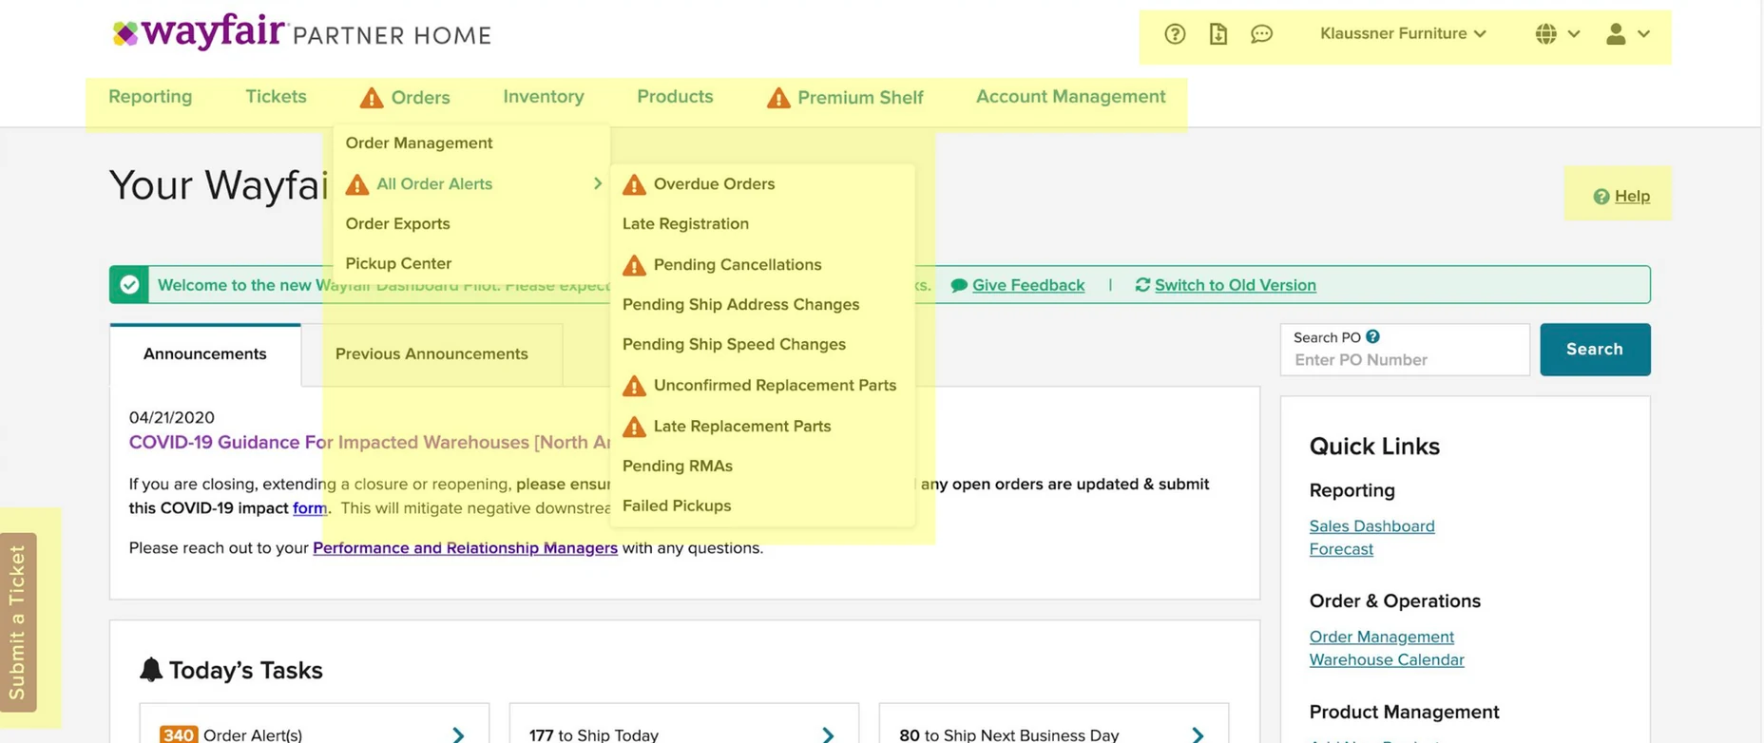Open the Tickets menu
1764x743 pixels.
tap(276, 97)
